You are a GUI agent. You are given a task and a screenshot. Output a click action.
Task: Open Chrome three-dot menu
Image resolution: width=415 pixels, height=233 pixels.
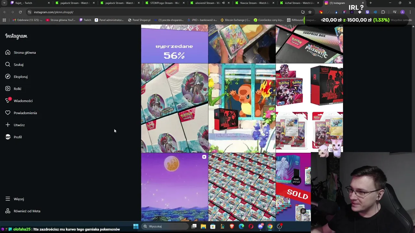pyautogui.click(x=409, y=12)
